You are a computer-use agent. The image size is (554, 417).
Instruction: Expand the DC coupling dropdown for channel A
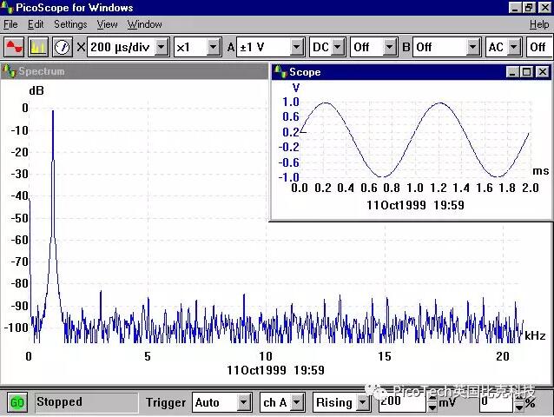(x=339, y=47)
